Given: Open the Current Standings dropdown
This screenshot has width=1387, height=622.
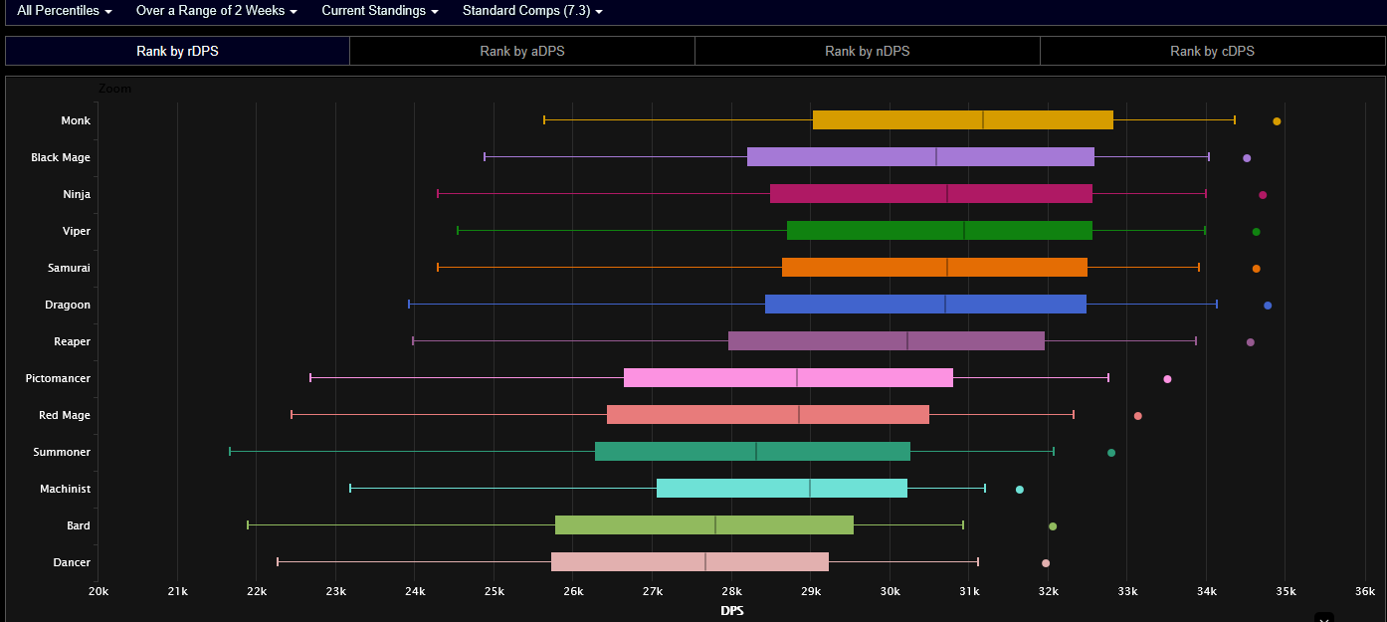Looking at the screenshot, I should (x=379, y=11).
